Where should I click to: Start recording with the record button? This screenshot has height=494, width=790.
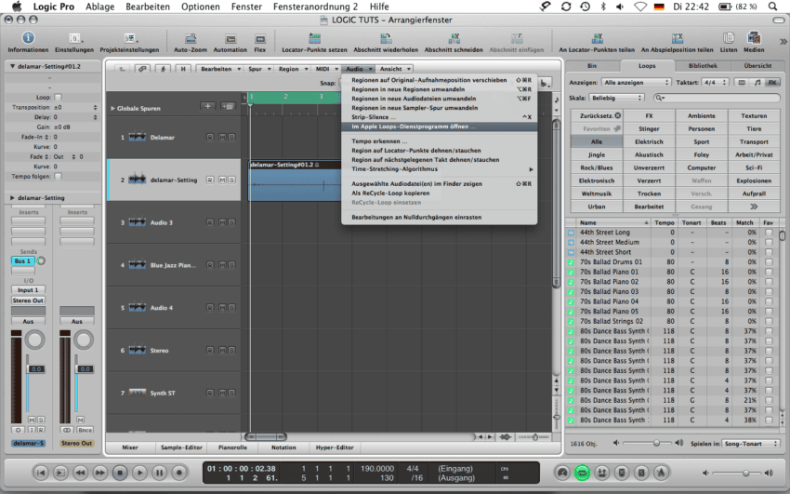pyautogui.click(x=178, y=473)
